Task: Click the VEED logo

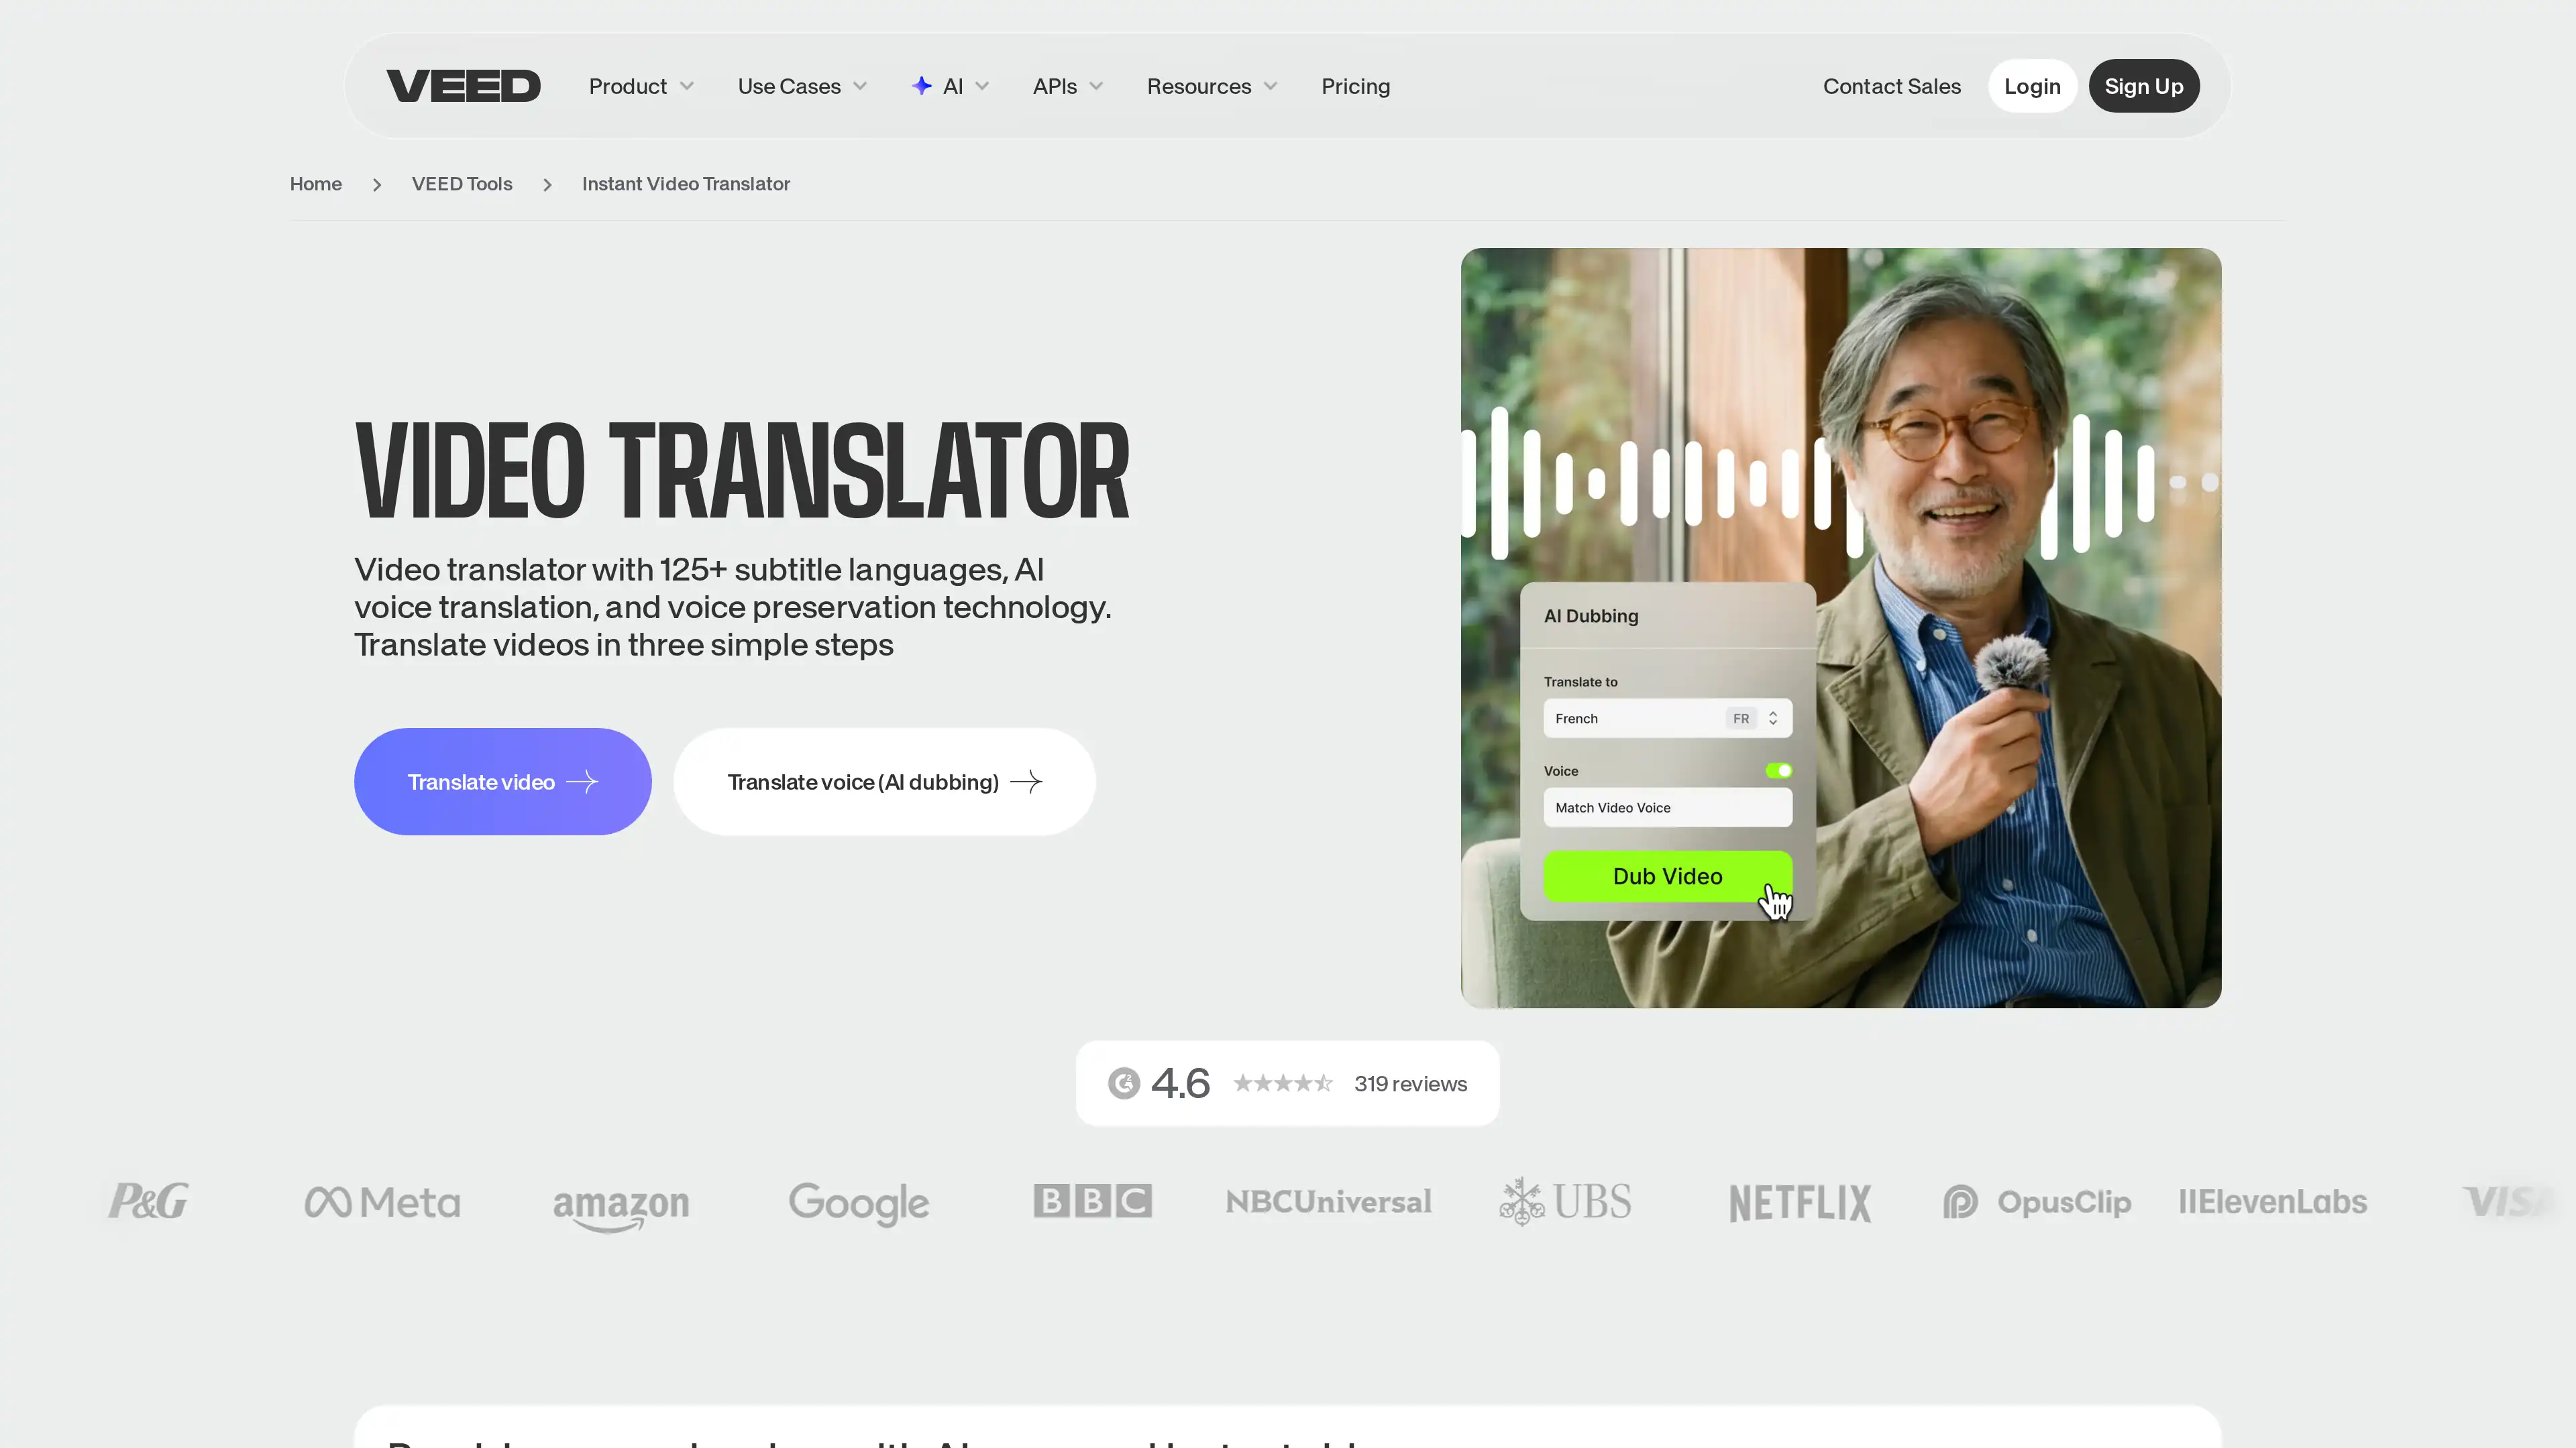Action: [463, 86]
